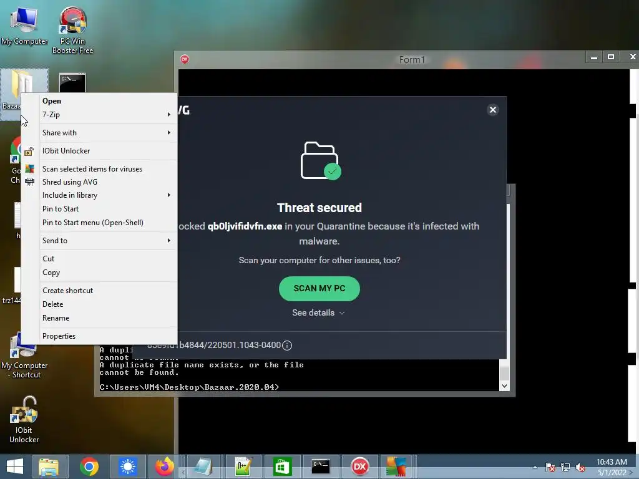The image size is (639, 479).
Task: Click the SCAN MY PC button
Action: coord(319,288)
